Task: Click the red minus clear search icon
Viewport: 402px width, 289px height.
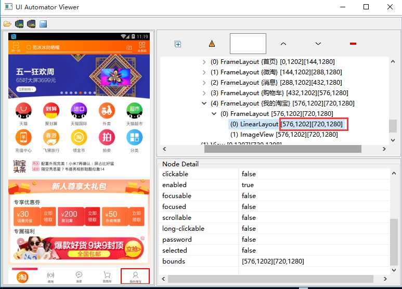Action: coord(353,44)
